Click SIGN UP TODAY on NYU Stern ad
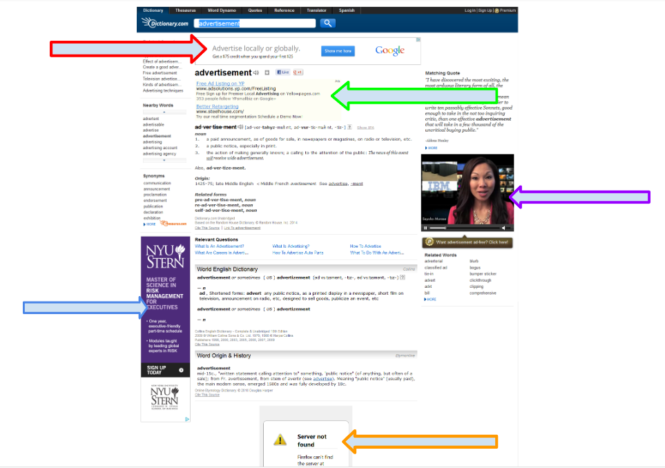The width and height of the screenshot is (665, 468). pos(166,370)
